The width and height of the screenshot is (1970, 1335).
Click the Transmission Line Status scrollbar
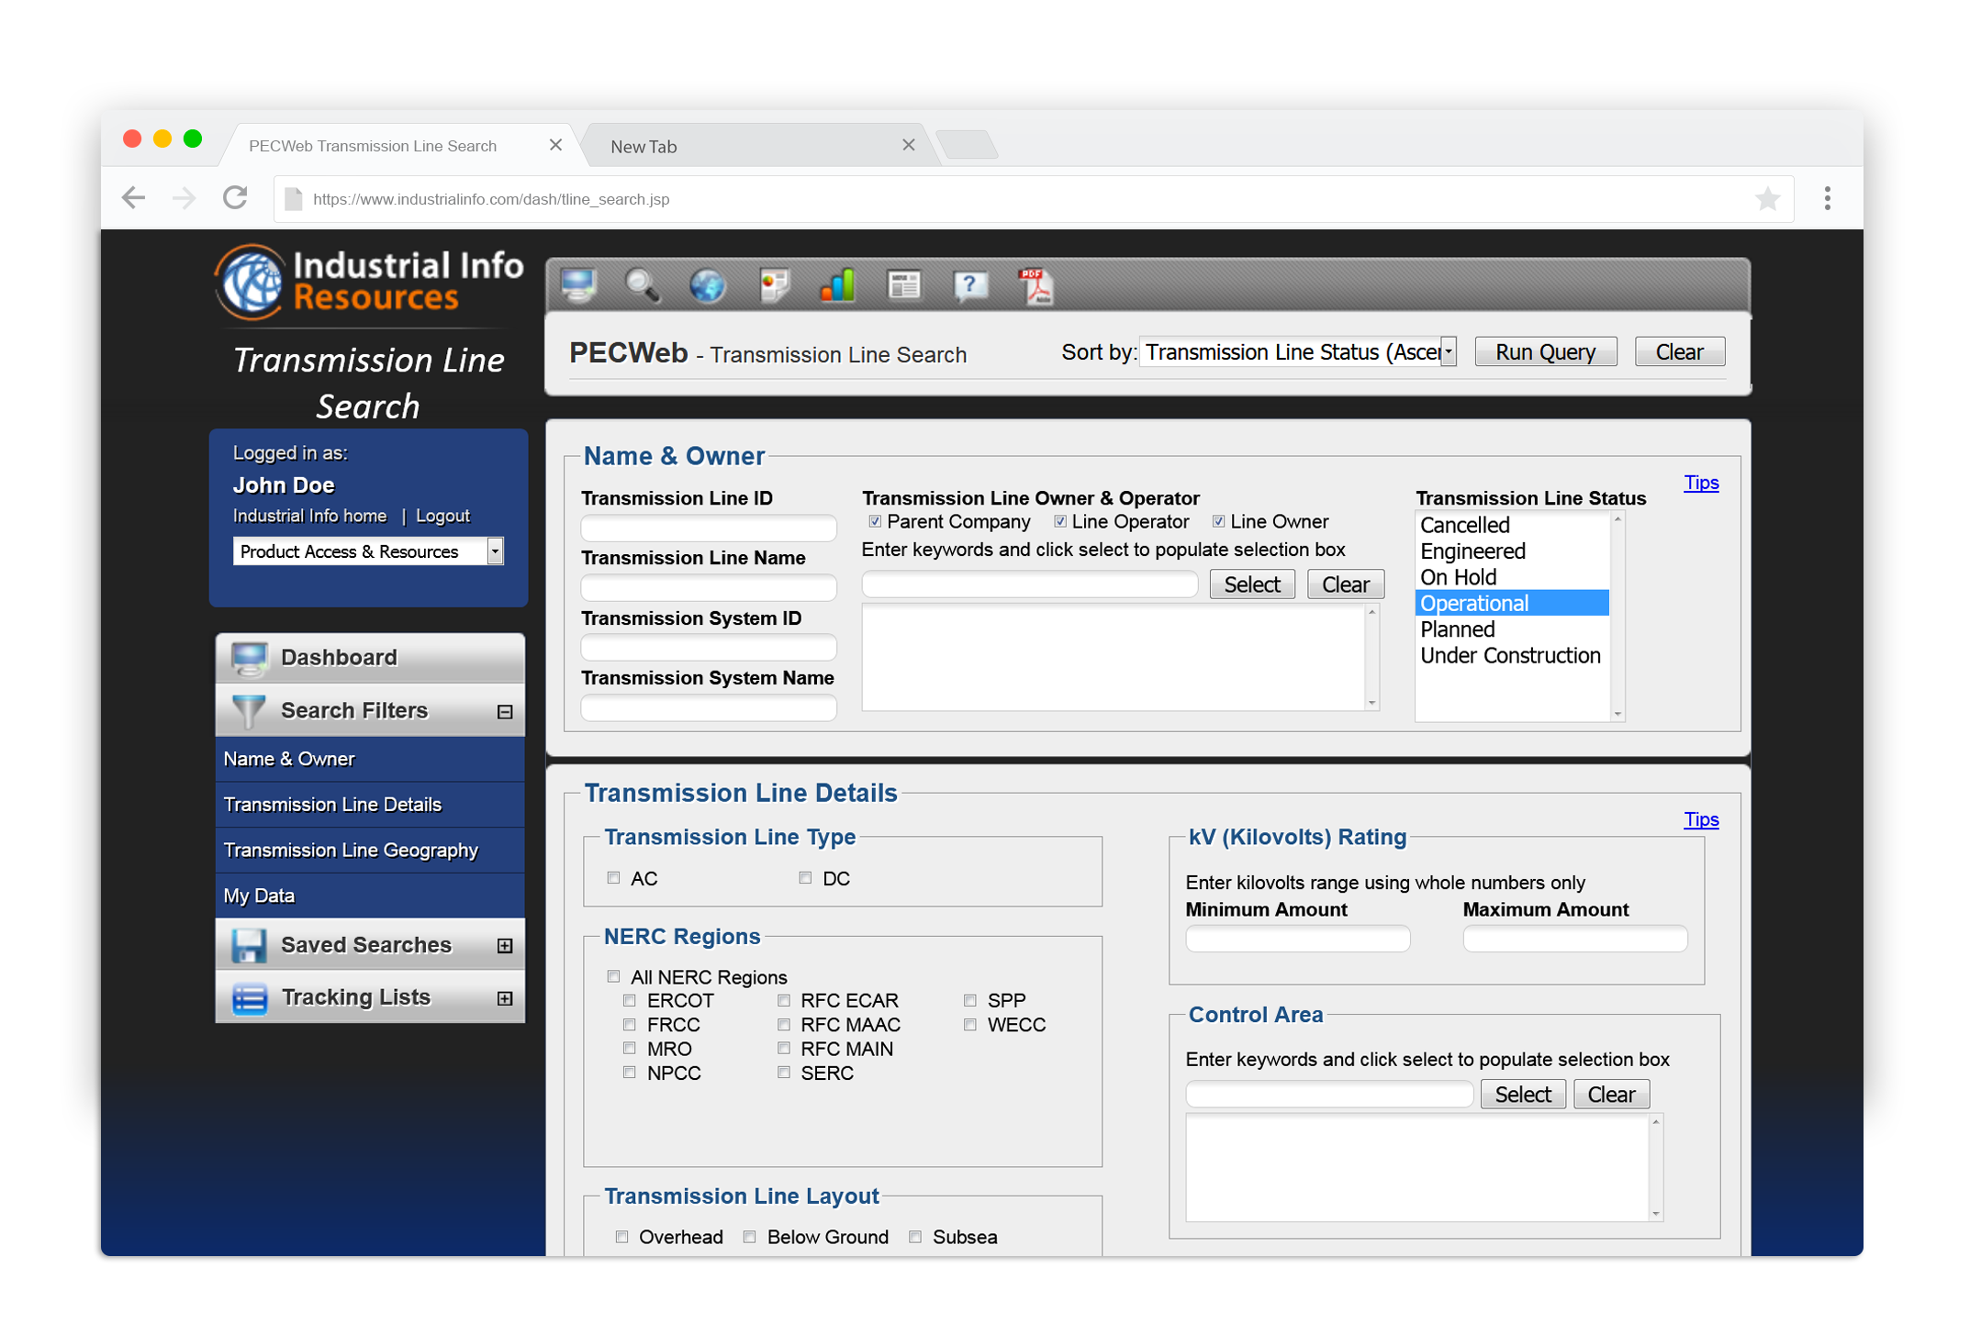(1617, 617)
